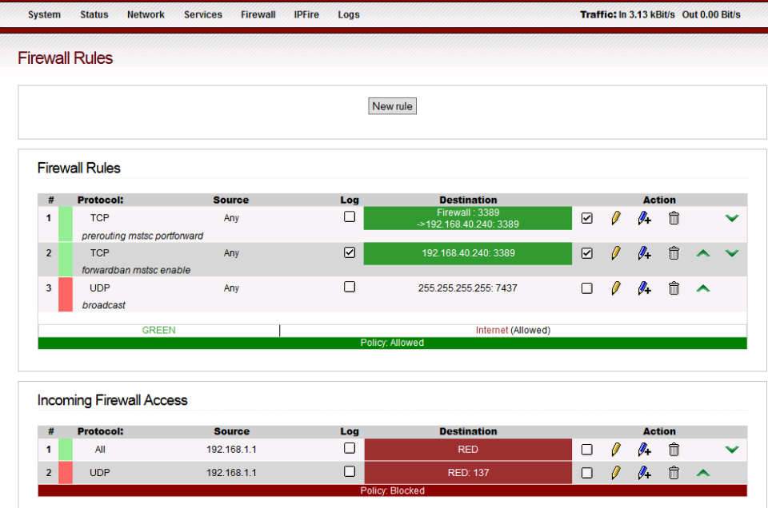Viewport: 768px width, 508px height.
Task: Open the Firewall menu
Action: 258,14
